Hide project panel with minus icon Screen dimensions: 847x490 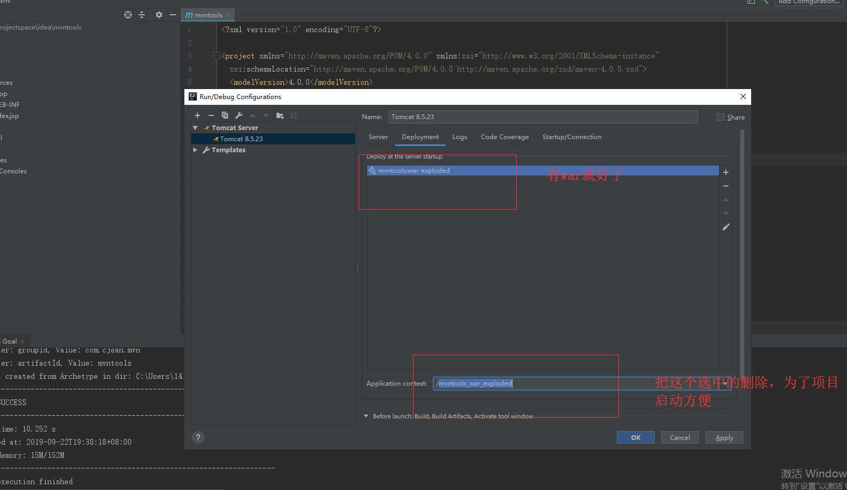coord(173,15)
